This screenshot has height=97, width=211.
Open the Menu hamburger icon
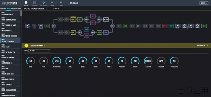(x=61, y=3)
